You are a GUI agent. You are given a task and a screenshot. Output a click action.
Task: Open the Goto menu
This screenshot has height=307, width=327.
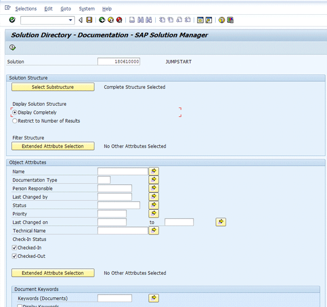[65, 9]
